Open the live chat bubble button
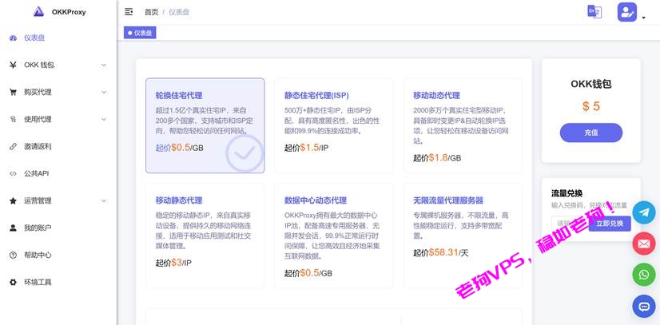Screen dimensions: 660x325 tap(643, 306)
